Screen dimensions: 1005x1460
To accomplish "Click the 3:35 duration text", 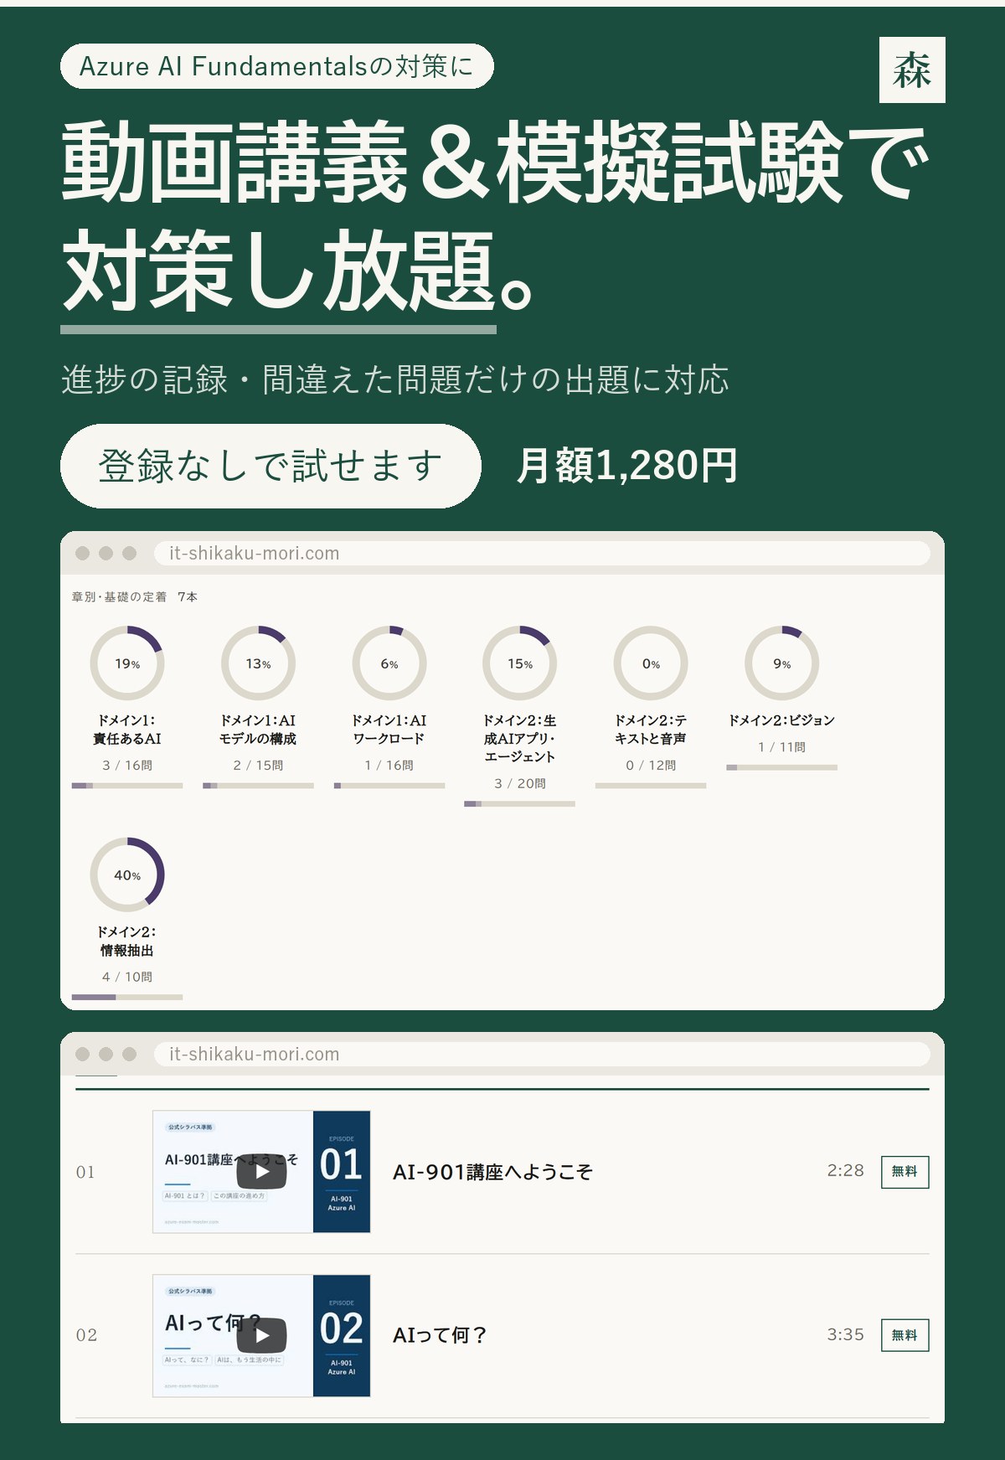I will tap(845, 1334).
